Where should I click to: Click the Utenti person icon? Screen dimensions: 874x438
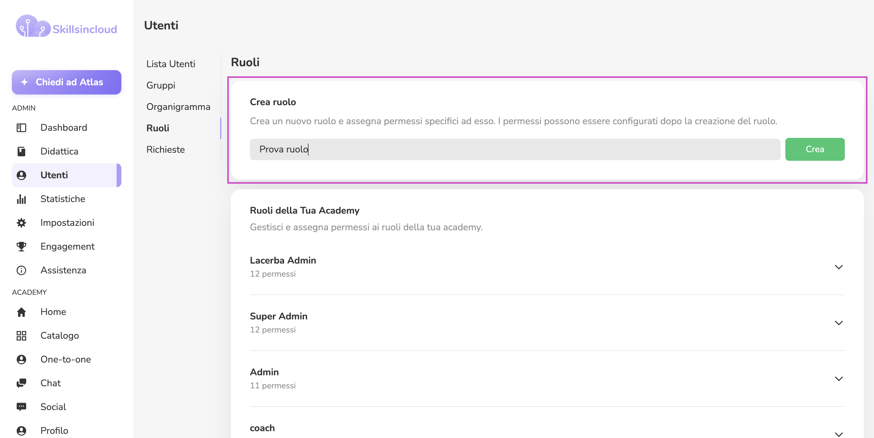pyautogui.click(x=21, y=175)
